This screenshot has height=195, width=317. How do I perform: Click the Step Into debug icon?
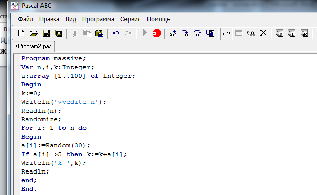pos(185,33)
